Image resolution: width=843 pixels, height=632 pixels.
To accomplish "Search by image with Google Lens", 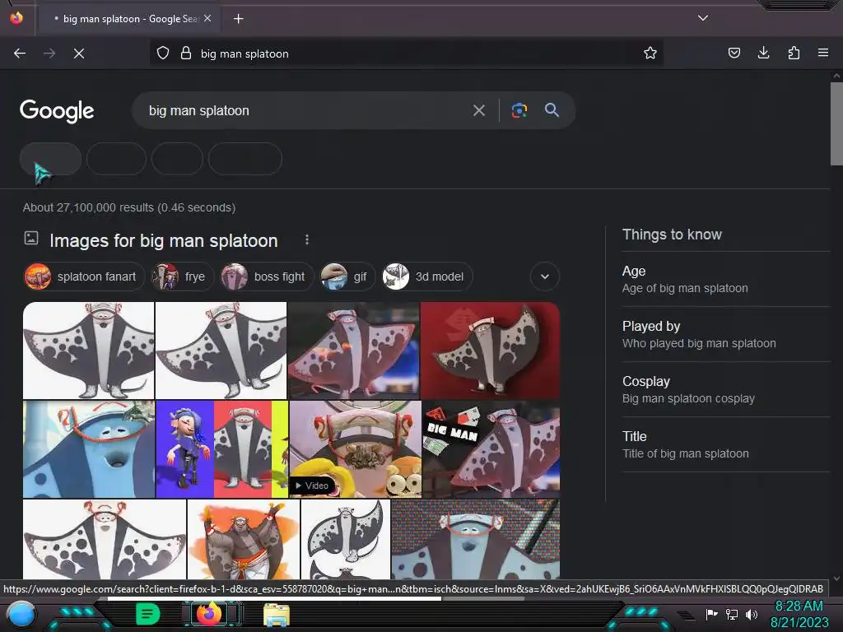I will click(519, 110).
